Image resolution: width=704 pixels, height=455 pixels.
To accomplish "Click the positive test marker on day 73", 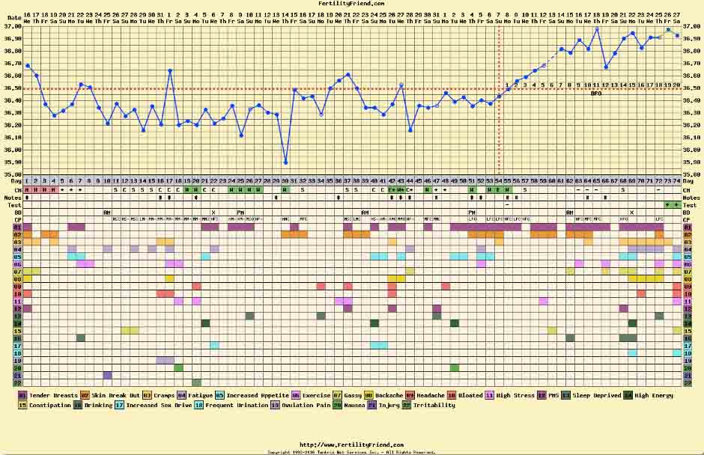I will click(667, 204).
